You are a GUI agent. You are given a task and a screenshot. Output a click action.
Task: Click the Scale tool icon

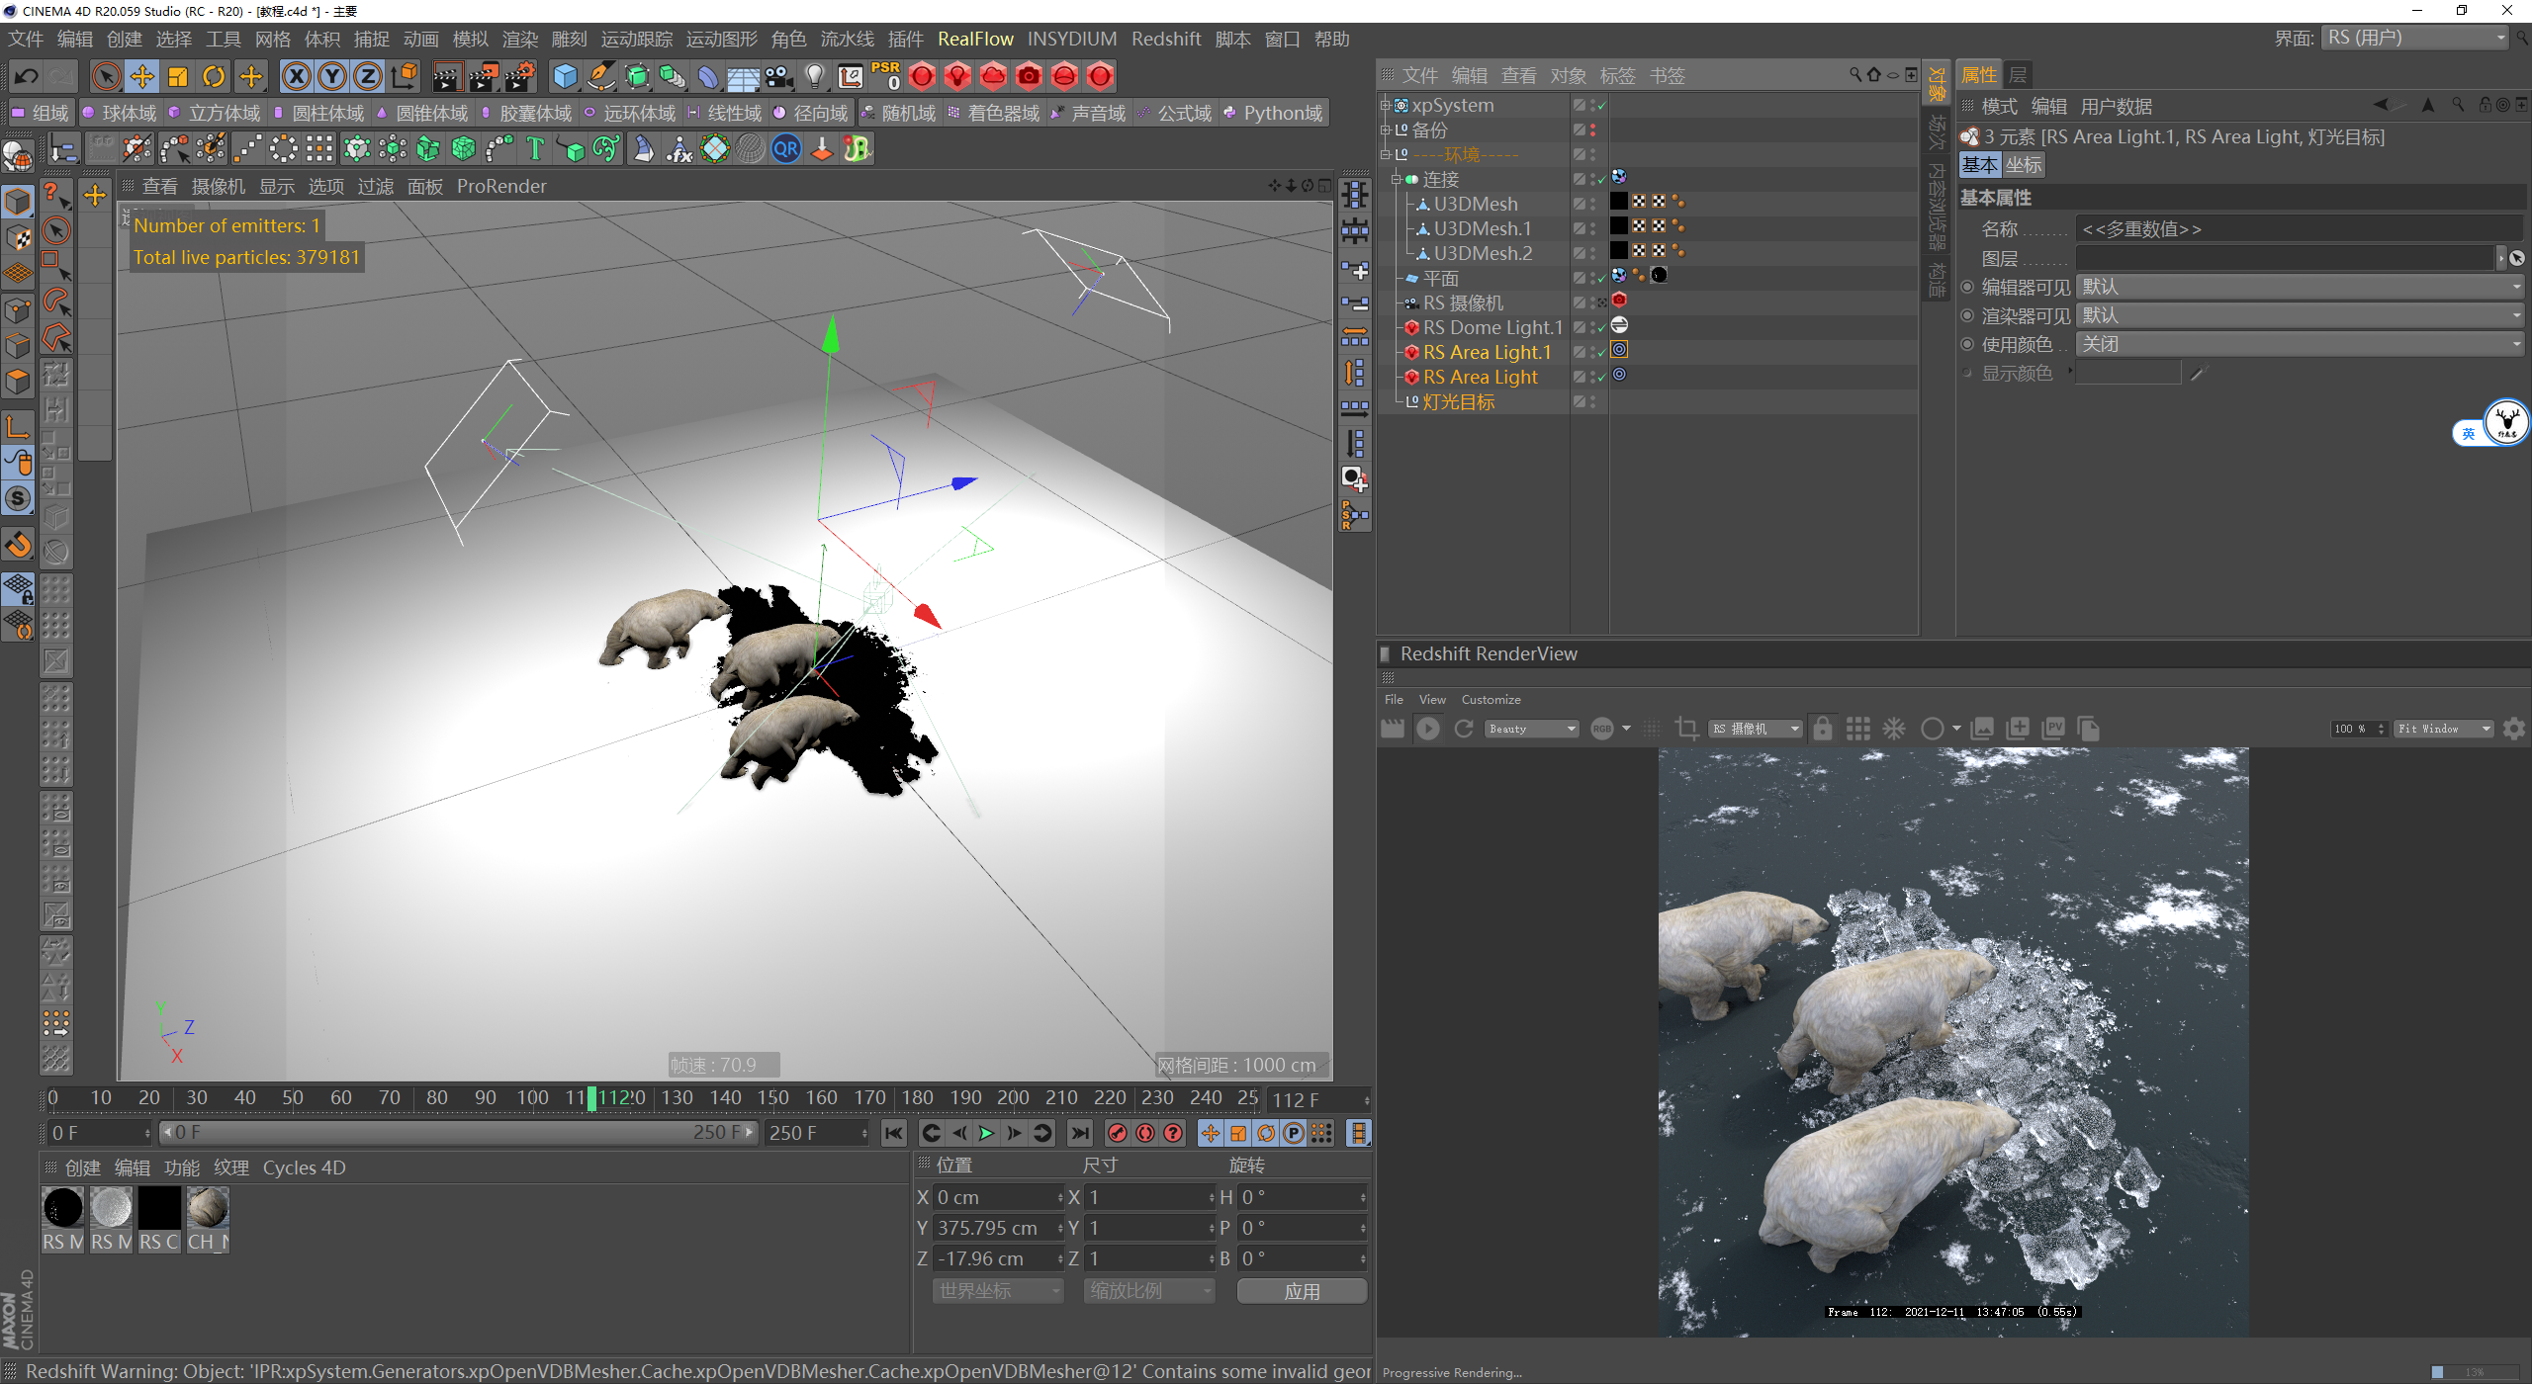tap(178, 76)
